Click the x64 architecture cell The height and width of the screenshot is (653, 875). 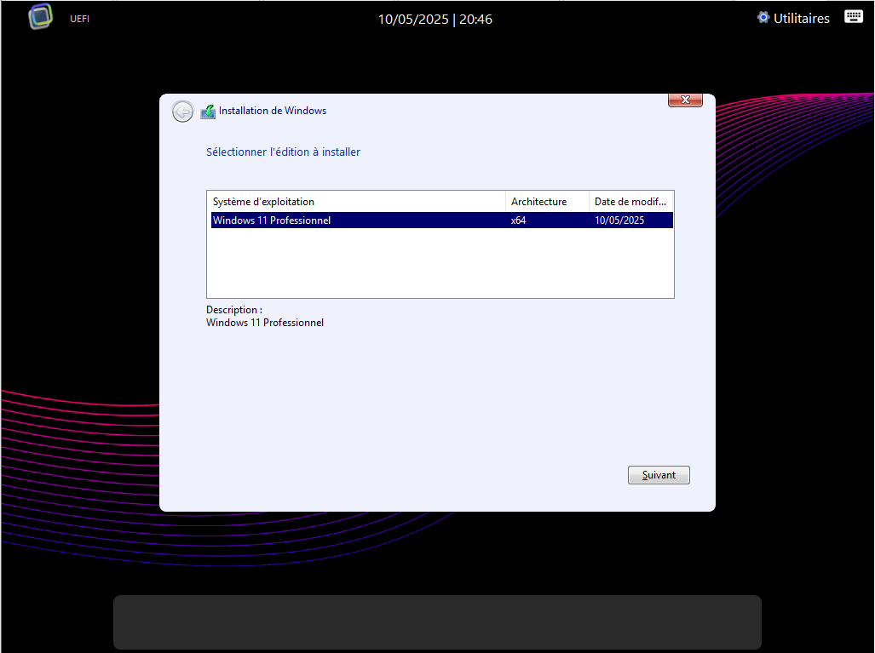coord(518,221)
